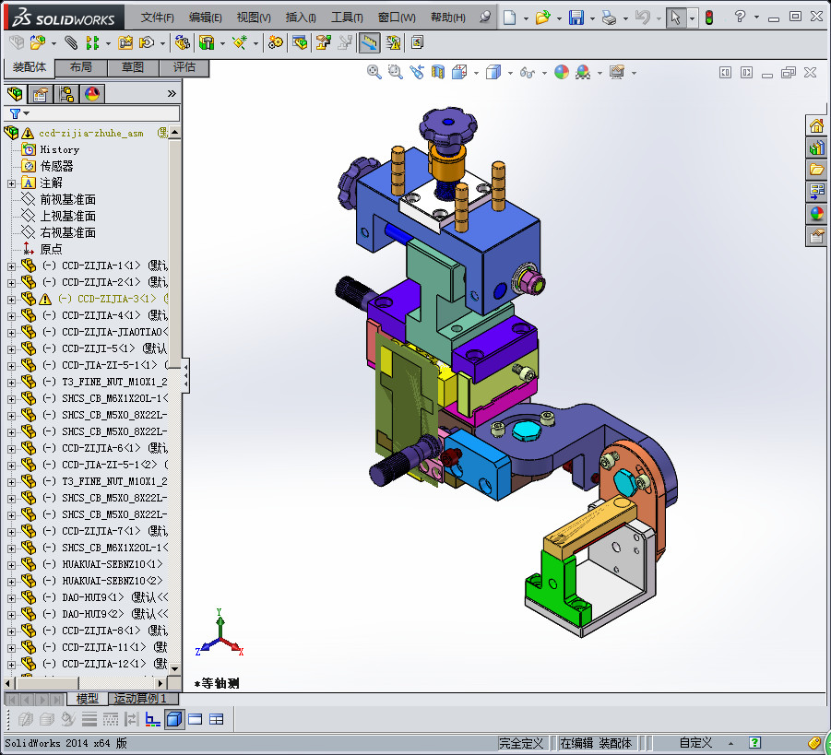The height and width of the screenshot is (755, 831).
Task: Click the green question mark status bar icon
Action: (754, 743)
